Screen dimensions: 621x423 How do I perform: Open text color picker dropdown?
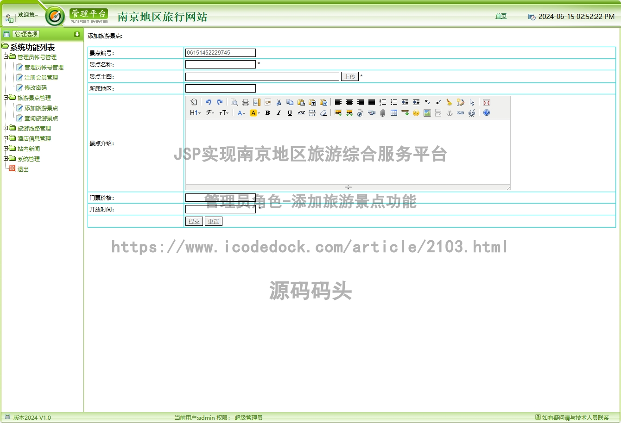coord(241,113)
